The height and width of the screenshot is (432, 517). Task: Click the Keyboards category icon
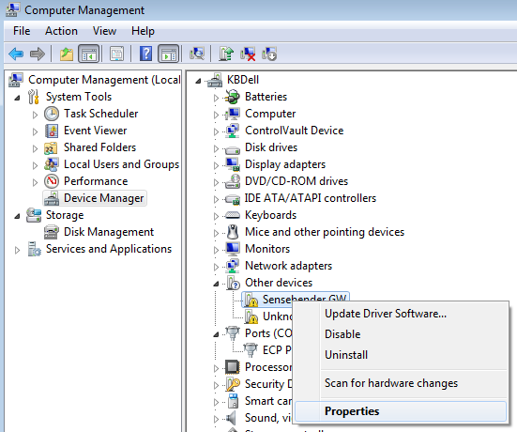coord(233,215)
